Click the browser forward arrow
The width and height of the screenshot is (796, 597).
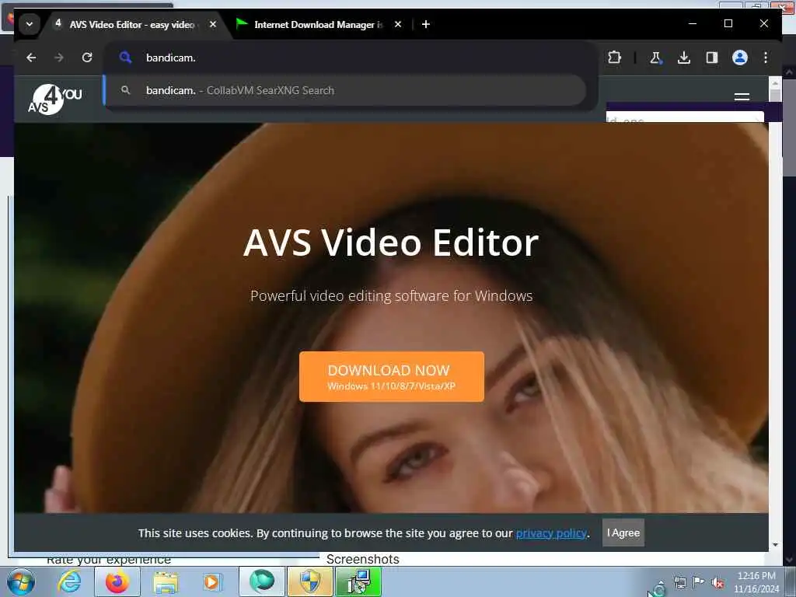(x=59, y=58)
